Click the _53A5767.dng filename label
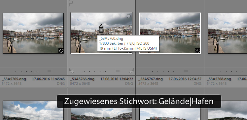 [x=151, y=79]
